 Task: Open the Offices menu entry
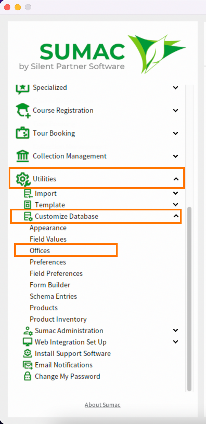(40, 251)
